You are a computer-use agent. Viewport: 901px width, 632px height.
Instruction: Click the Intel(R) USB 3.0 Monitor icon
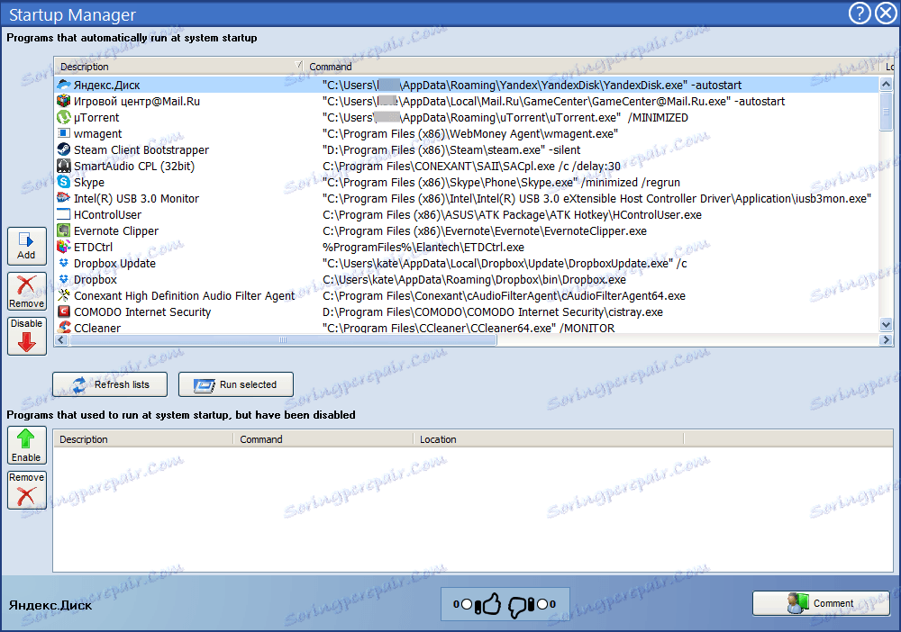(64, 198)
